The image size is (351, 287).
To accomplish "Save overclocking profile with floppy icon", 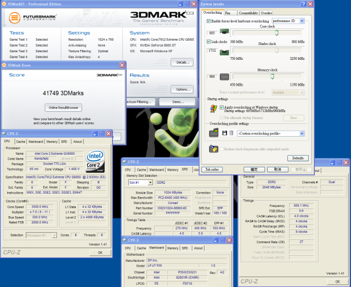I will [x=224, y=133].
